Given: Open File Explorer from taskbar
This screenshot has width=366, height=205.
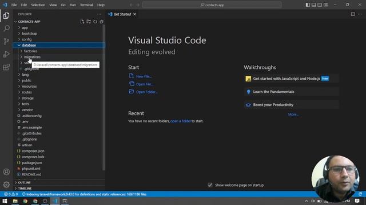Looking at the screenshot, I should tap(15, 201).
